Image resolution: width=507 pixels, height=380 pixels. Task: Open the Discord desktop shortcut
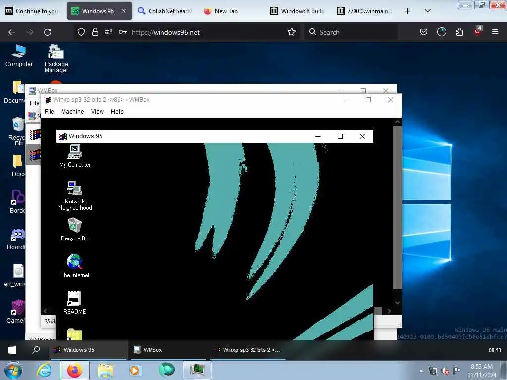pyautogui.click(x=17, y=239)
